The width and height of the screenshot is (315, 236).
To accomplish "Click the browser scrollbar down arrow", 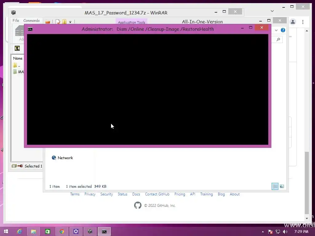I will (307, 218).
